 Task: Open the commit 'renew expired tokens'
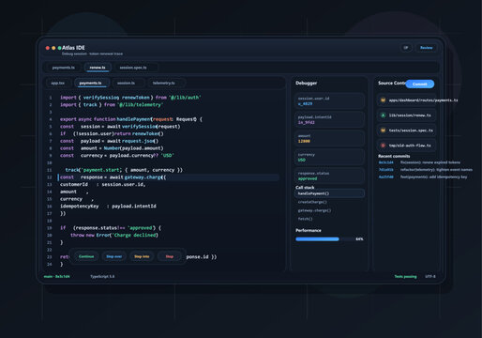click(419, 162)
